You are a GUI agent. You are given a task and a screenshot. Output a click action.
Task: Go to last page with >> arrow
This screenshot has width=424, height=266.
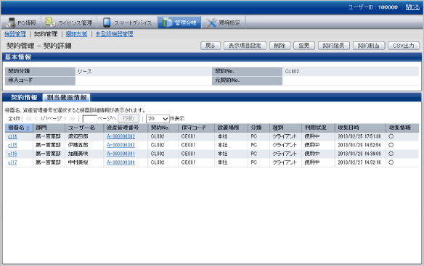coord(72,119)
